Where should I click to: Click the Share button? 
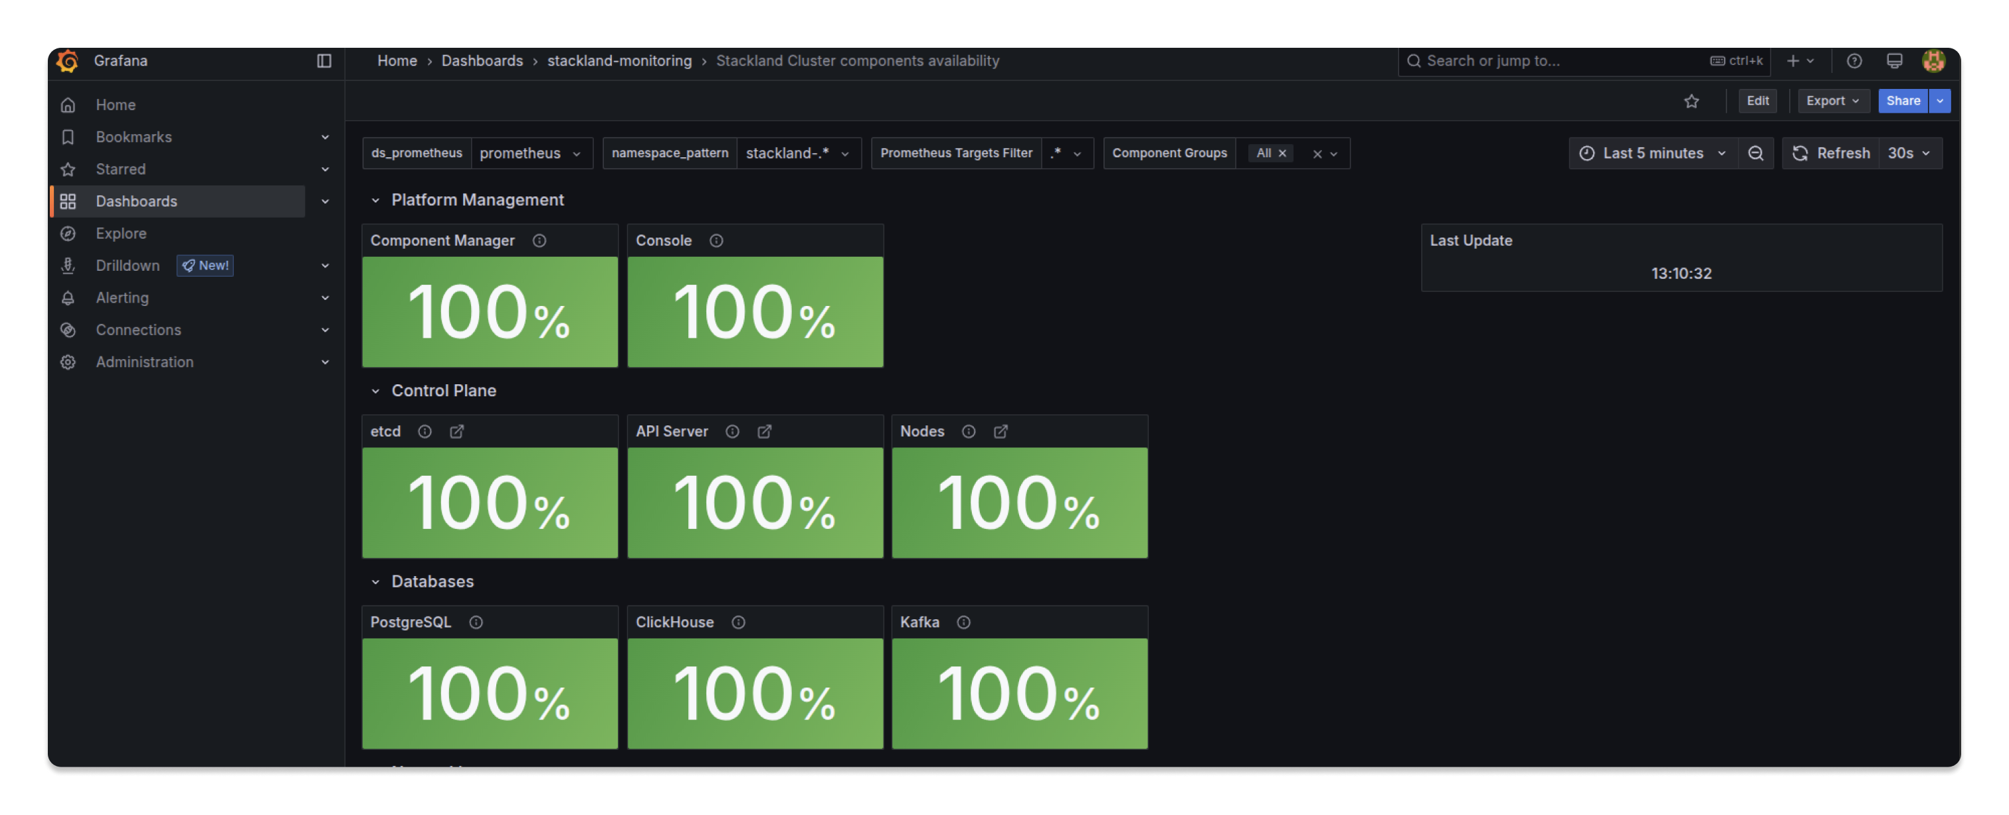[x=1903, y=100]
